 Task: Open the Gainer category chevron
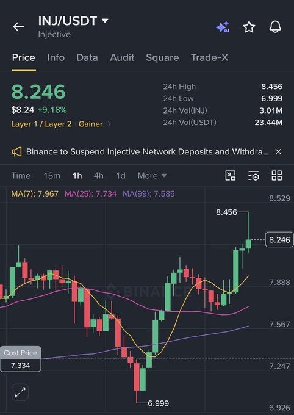(109, 124)
